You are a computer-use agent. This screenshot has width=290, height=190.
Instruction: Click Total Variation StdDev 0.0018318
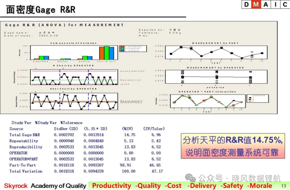coord(64,171)
